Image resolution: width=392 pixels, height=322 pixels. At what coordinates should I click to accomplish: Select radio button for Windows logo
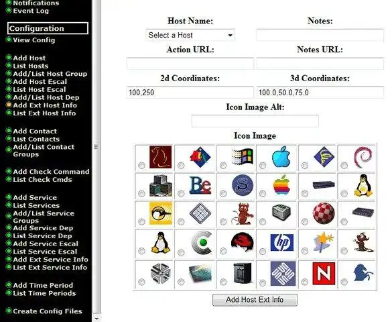[x=223, y=166]
